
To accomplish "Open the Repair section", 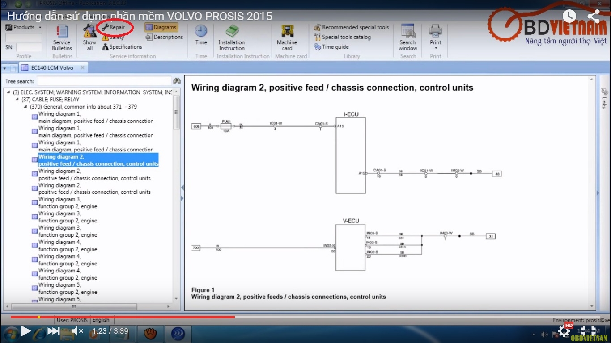I will coord(114,27).
